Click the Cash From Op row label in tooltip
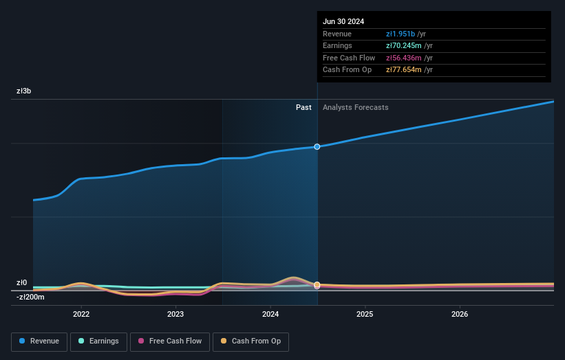 click(347, 70)
